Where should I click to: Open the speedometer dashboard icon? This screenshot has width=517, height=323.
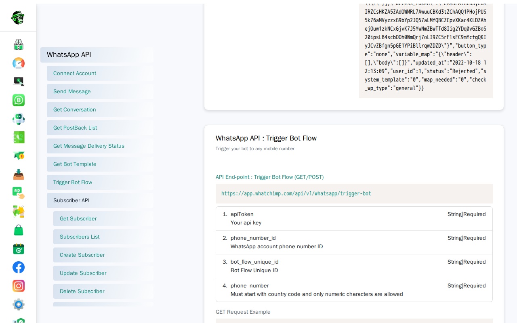tap(19, 63)
